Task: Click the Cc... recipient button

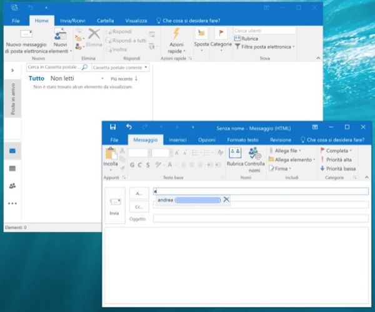Action: tap(139, 207)
